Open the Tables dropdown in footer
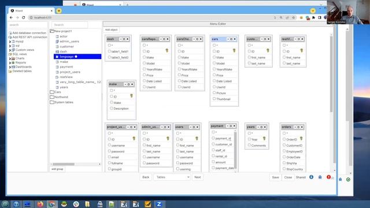The width and height of the screenshot is (370, 208). 172,177
